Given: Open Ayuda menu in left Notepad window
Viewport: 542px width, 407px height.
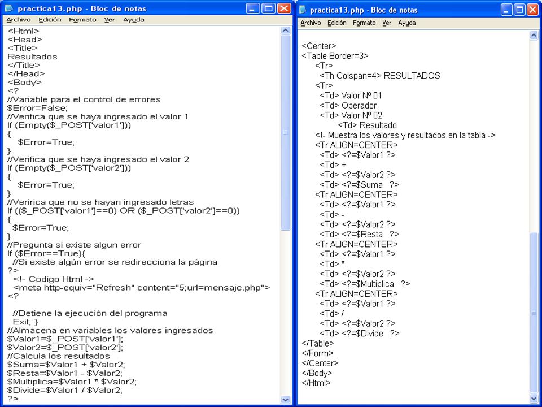Looking at the screenshot, I should (x=133, y=20).
